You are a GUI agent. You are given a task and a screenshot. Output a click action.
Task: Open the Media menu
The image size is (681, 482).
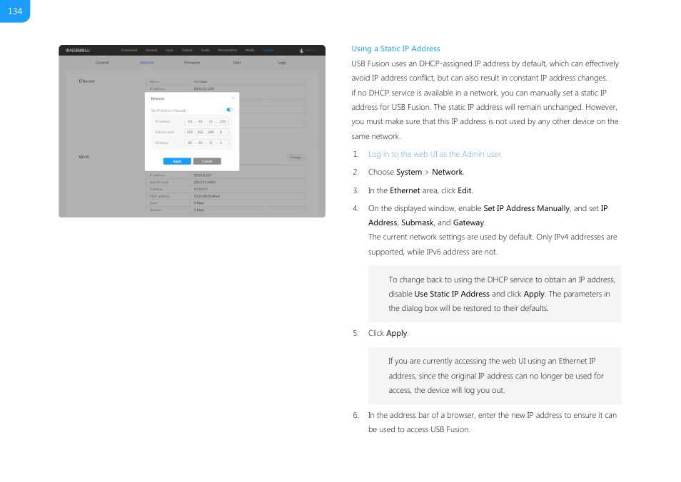[250, 51]
